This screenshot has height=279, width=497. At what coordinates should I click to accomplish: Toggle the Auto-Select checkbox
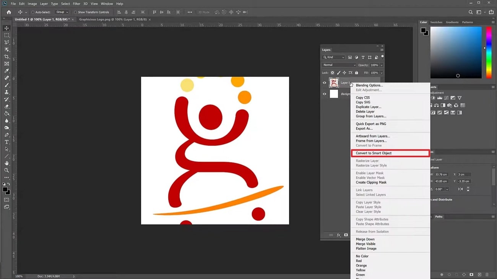pyautogui.click(x=33, y=12)
